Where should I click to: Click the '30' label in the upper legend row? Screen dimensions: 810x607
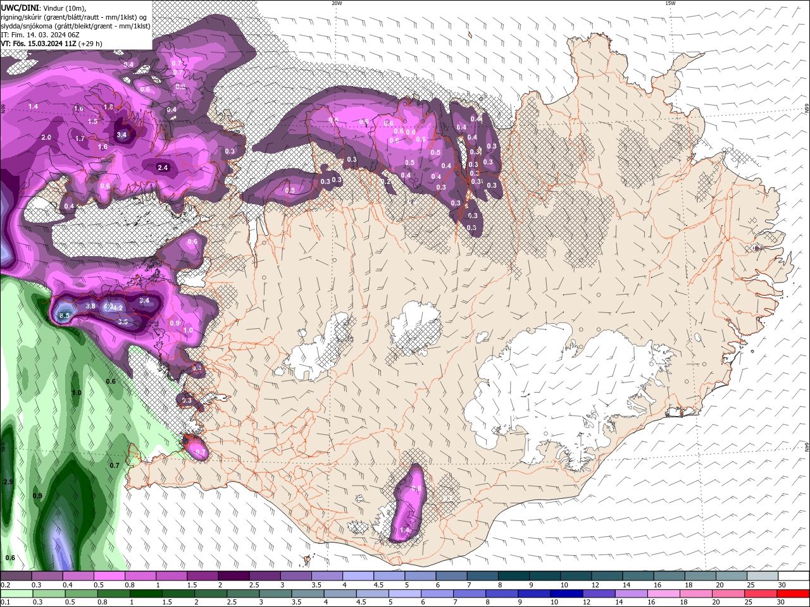[782, 585]
